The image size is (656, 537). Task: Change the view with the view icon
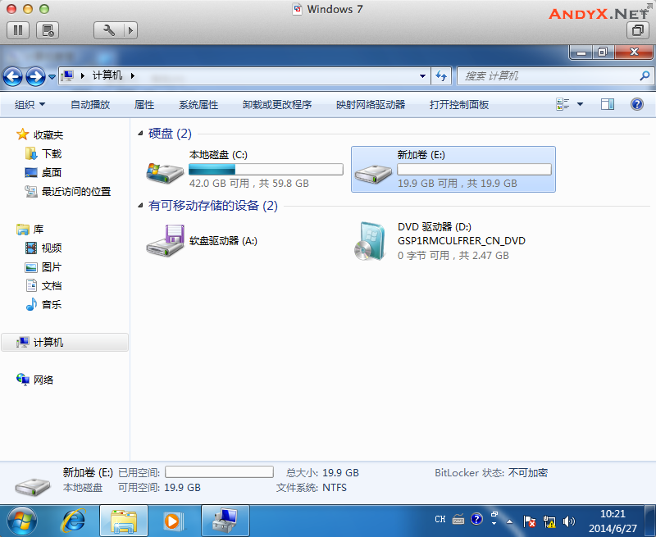(x=563, y=104)
